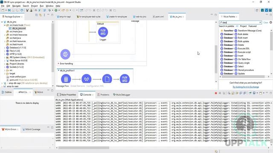This screenshot has height=153, width=273.
Task: Filter palette by Featured
Action: pos(253,26)
